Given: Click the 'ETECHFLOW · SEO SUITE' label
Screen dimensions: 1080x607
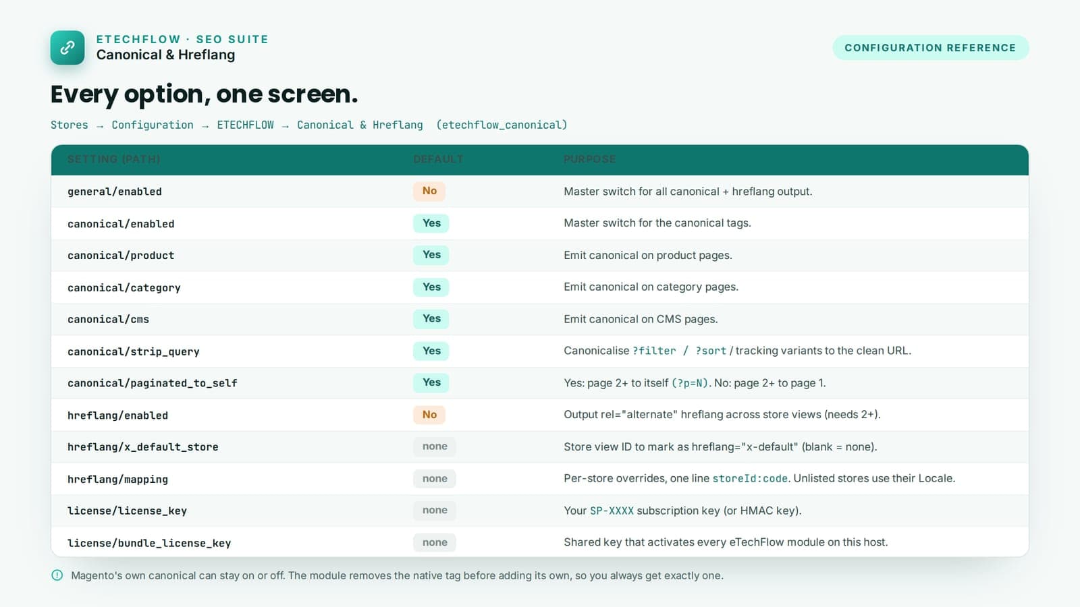Looking at the screenshot, I should click(x=182, y=39).
